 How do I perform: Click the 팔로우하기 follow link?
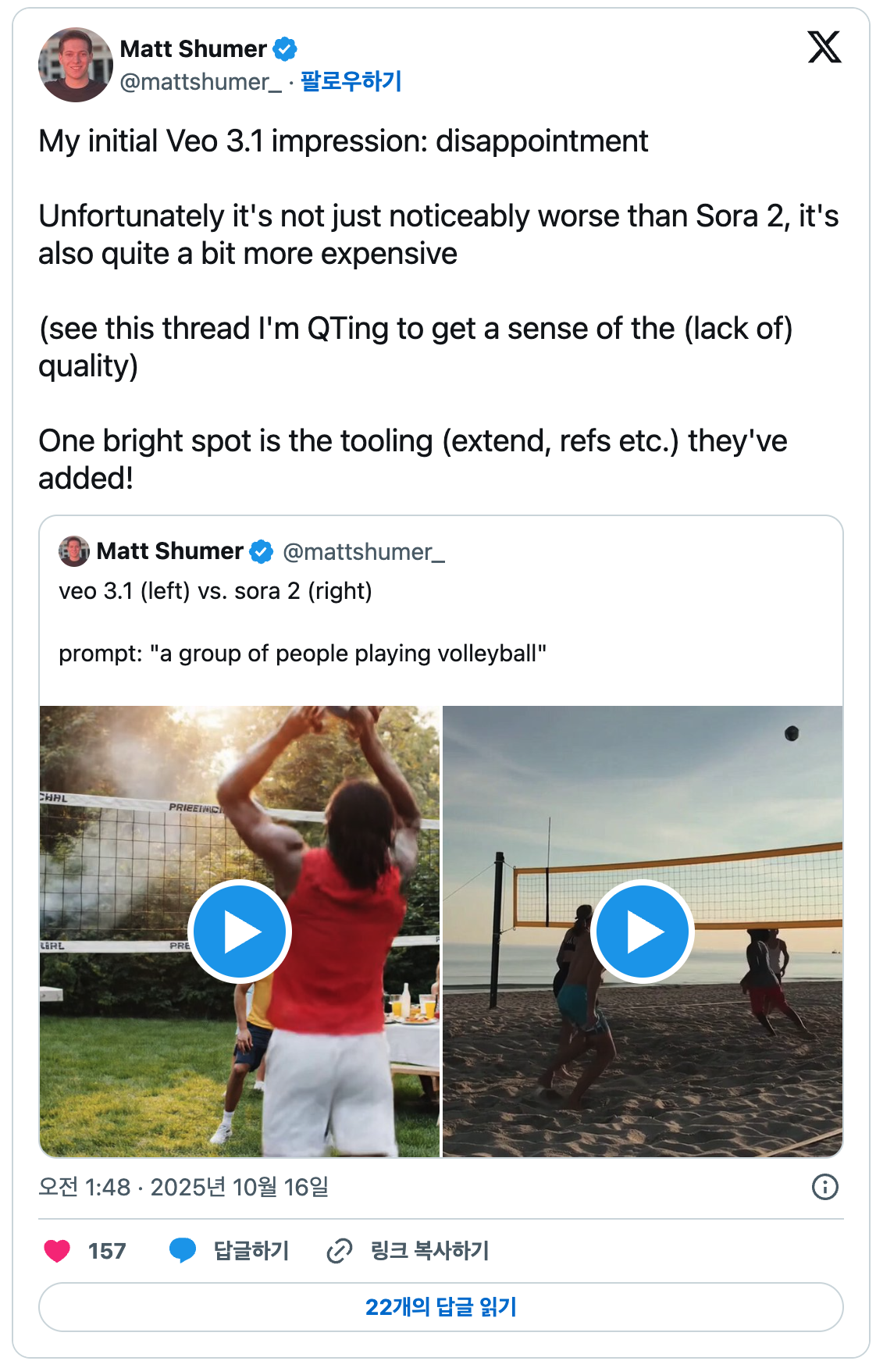pos(351,81)
